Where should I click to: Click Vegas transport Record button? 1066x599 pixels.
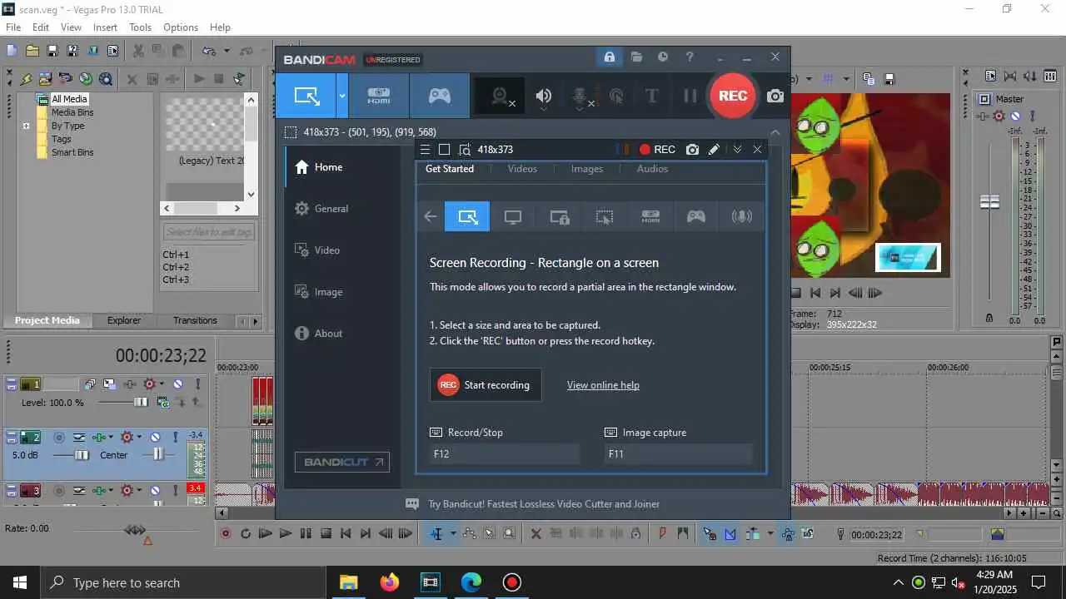coord(225,534)
